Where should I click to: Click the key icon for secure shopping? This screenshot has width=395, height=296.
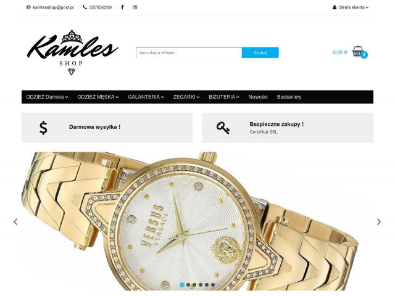(223, 128)
